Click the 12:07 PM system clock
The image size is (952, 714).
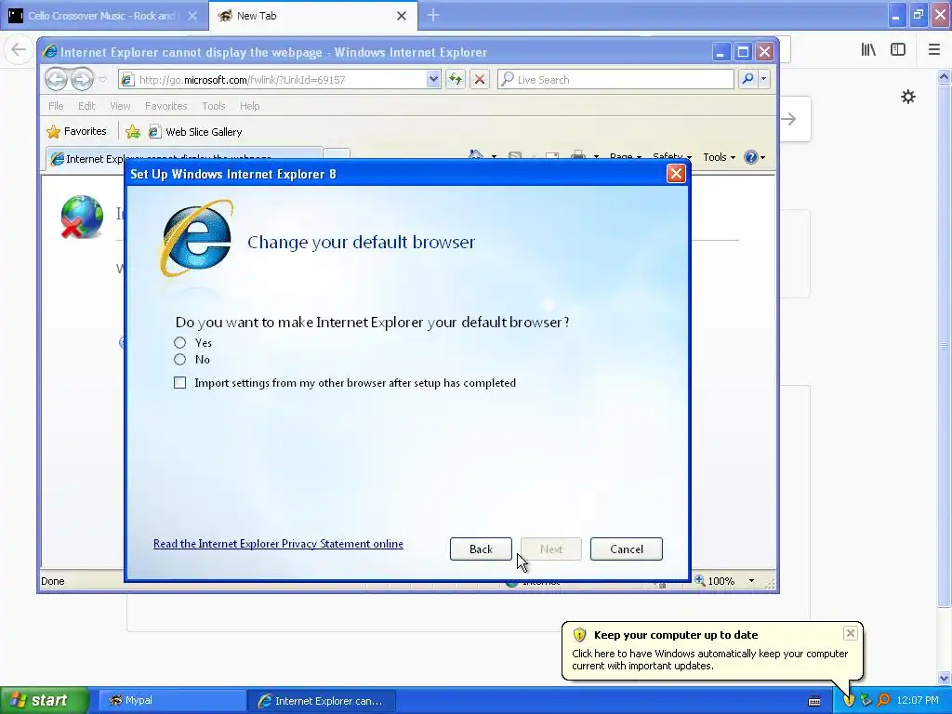point(918,700)
